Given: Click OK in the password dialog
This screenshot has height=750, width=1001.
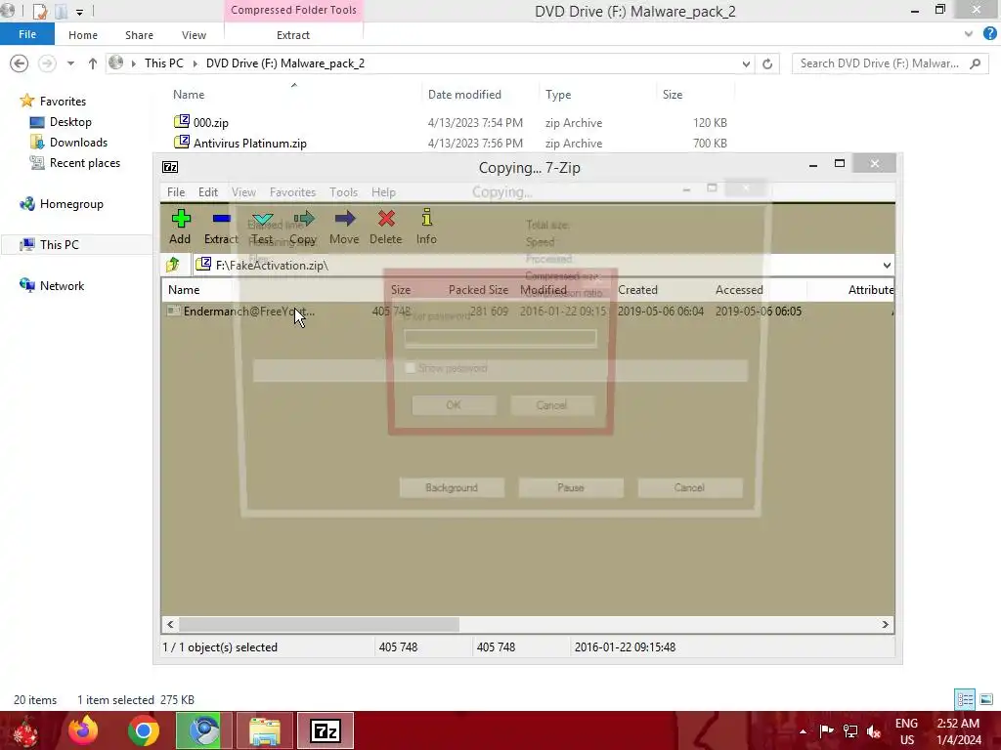Looking at the screenshot, I should point(454,405).
